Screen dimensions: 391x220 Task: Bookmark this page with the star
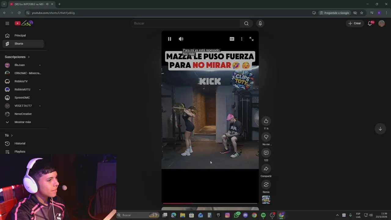click(362, 13)
